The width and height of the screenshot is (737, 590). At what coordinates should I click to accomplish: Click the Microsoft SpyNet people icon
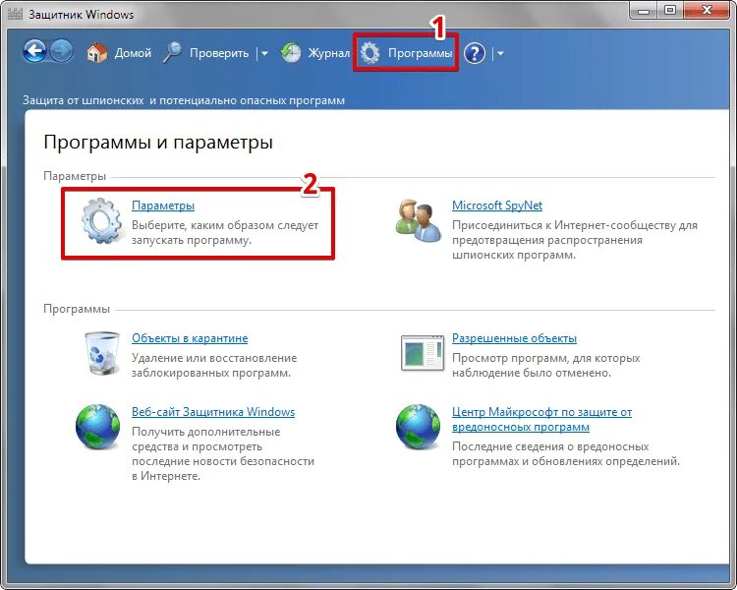pyautogui.click(x=418, y=221)
